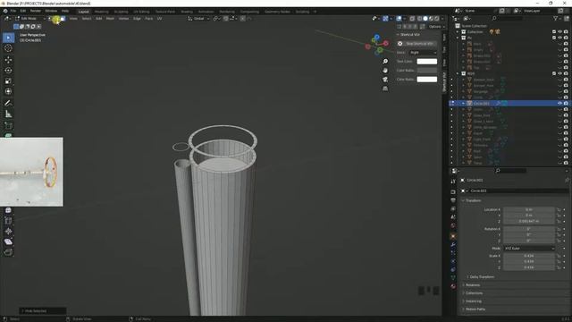This screenshot has width=572, height=322.
Task: Click the Location Z value field
Action: 528,221
